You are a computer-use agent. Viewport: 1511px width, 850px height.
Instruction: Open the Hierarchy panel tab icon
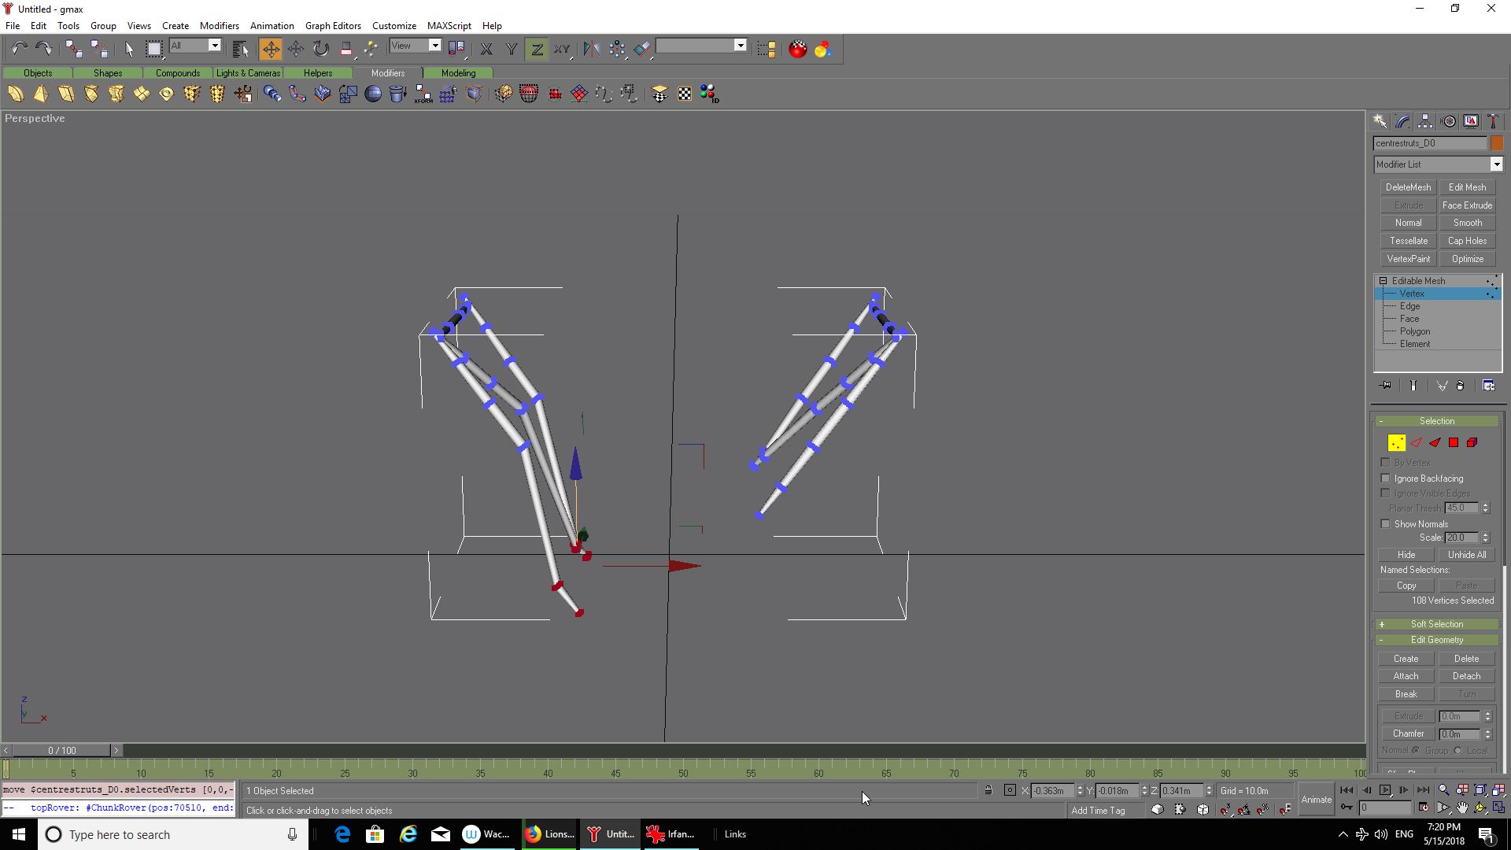(1425, 121)
